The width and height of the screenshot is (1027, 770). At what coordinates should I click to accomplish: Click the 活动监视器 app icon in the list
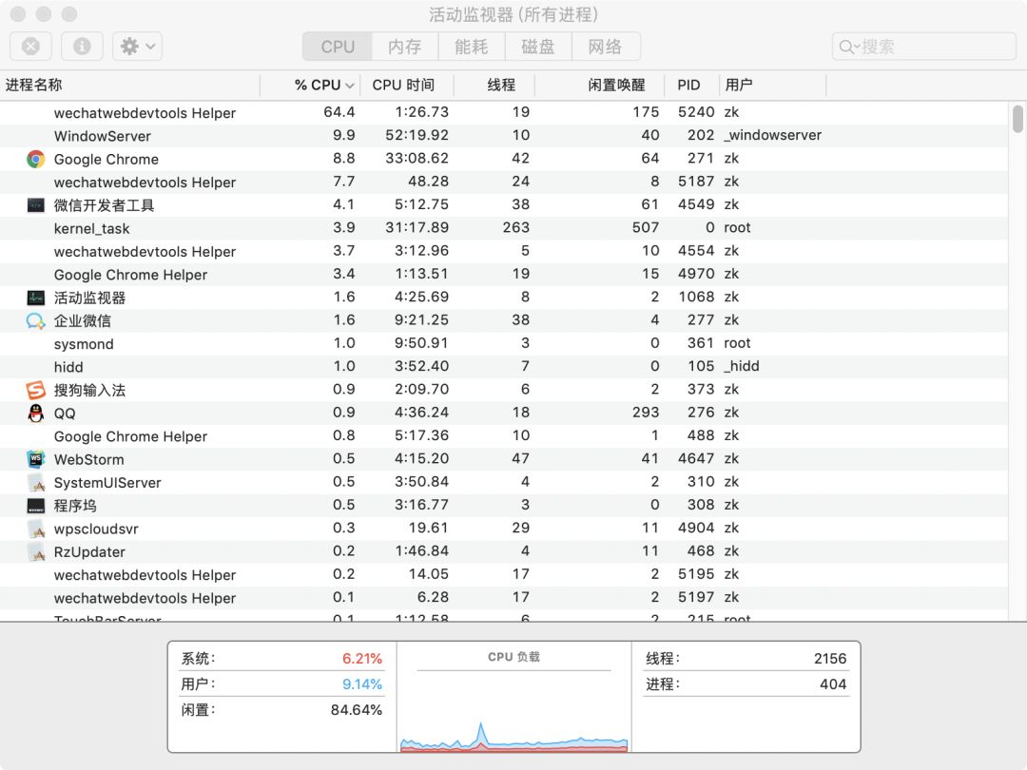point(35,298)
